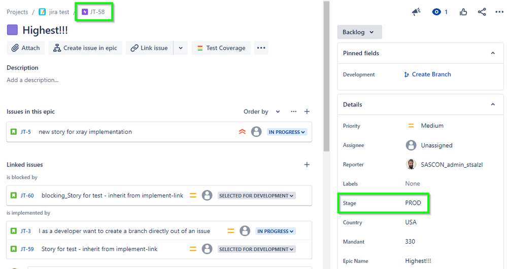Click the JT-58 epic type icon
Image resolution: width=507 pixels, height=269 pixels.
pos(85,12)
